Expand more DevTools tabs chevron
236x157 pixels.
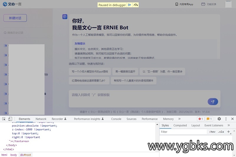(x=179, y=119)
